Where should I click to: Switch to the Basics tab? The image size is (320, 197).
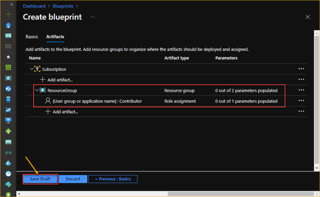point(32,37)
